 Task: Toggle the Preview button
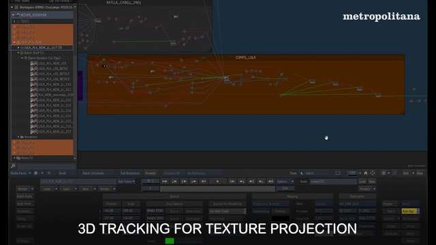tap(150, 173)
